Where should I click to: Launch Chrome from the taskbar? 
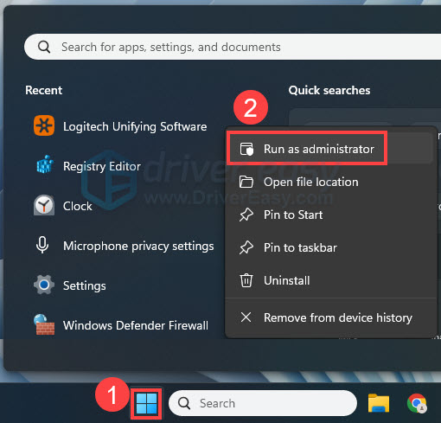pos(417,403)
